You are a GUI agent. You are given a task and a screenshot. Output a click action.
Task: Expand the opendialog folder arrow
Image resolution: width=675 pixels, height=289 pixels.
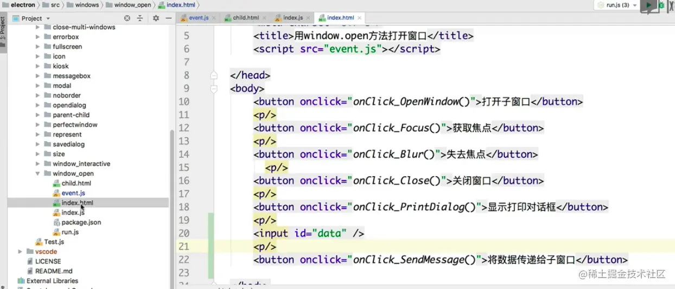pos(37,105)
